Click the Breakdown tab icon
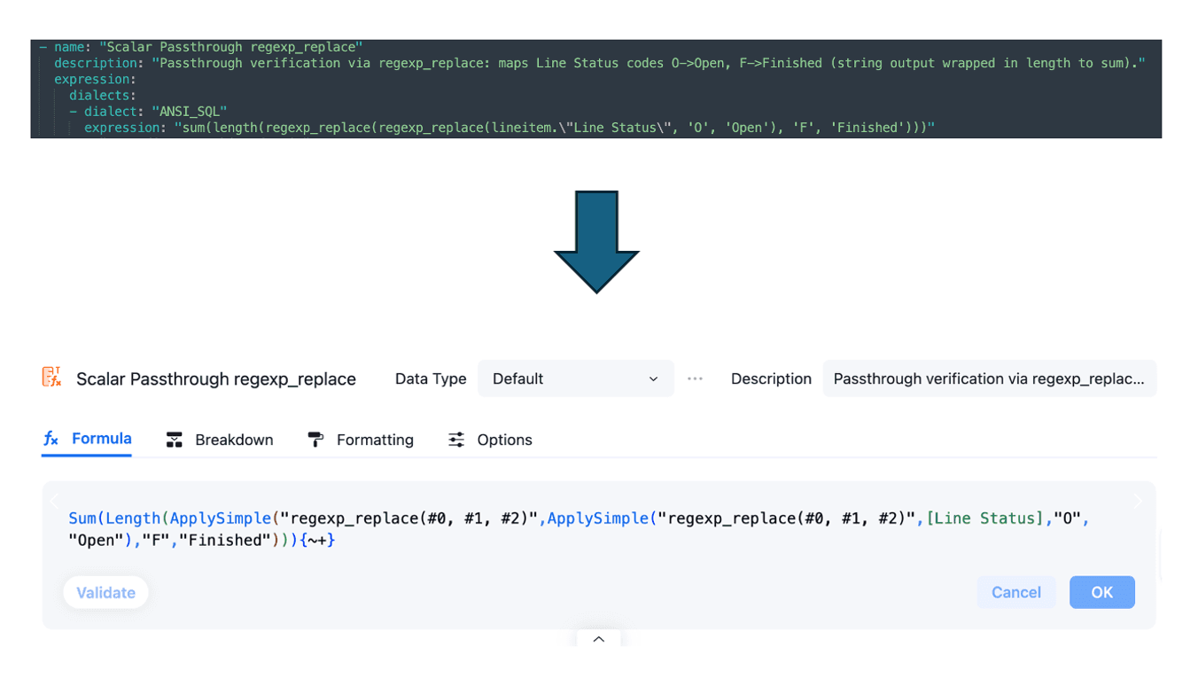This screenshot has height=686, width=1198. (175, 440)
